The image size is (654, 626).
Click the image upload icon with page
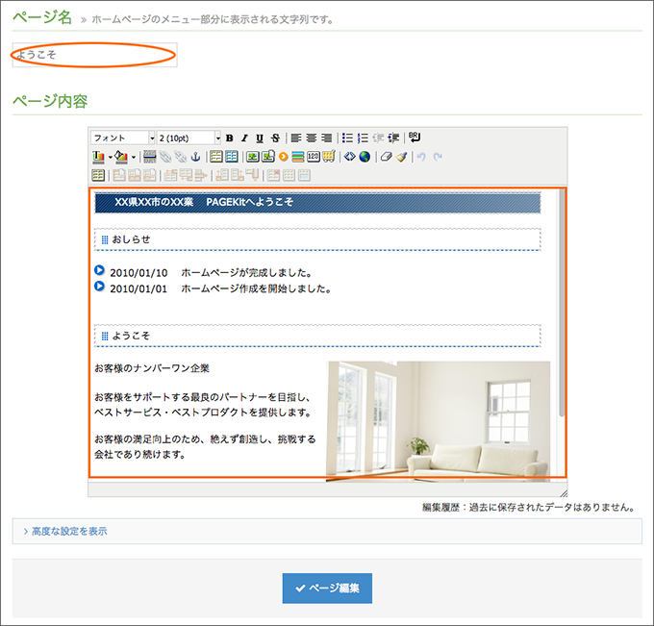click(267, 157)
